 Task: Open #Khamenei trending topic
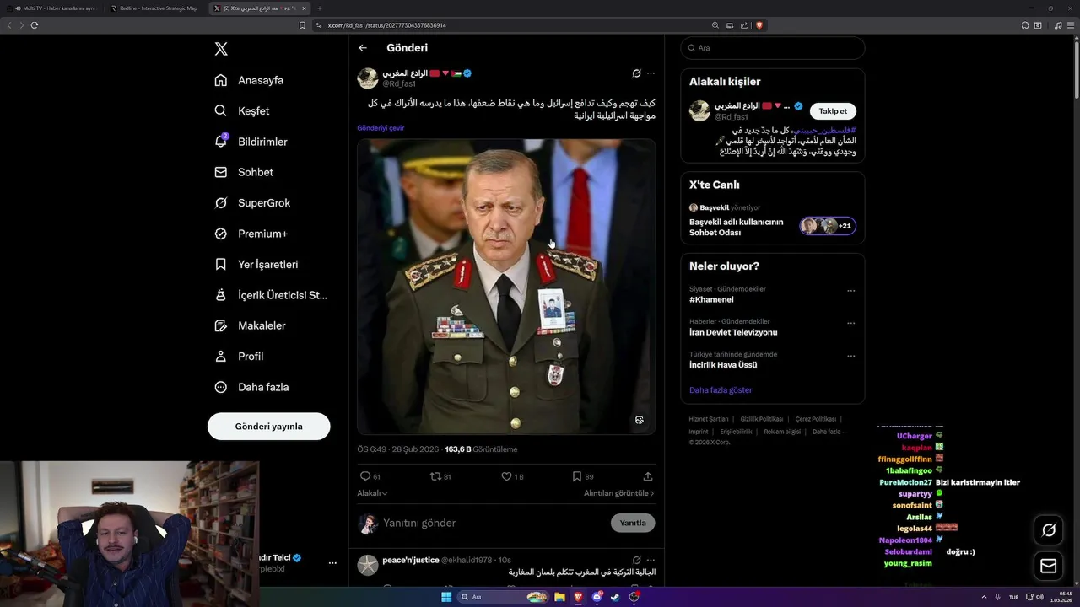point(711,299)
